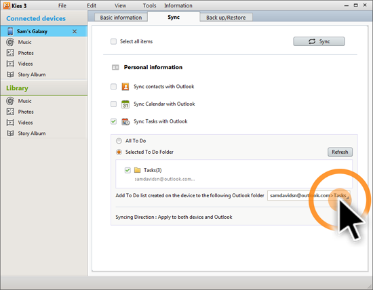Open Library Videos icon

click(x=10, y=123)
